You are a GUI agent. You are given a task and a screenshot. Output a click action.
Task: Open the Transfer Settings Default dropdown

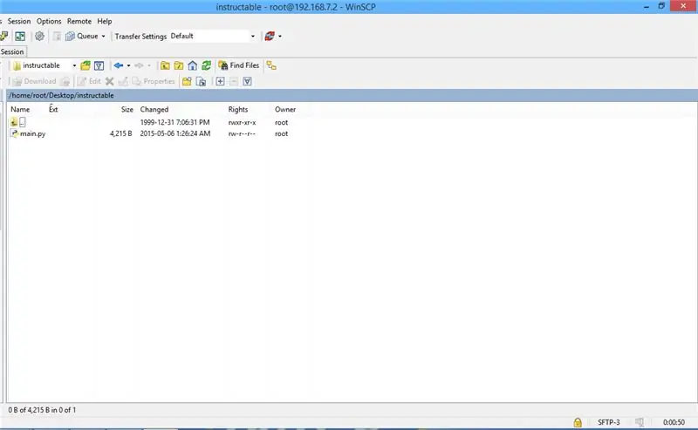coord(213,36)
